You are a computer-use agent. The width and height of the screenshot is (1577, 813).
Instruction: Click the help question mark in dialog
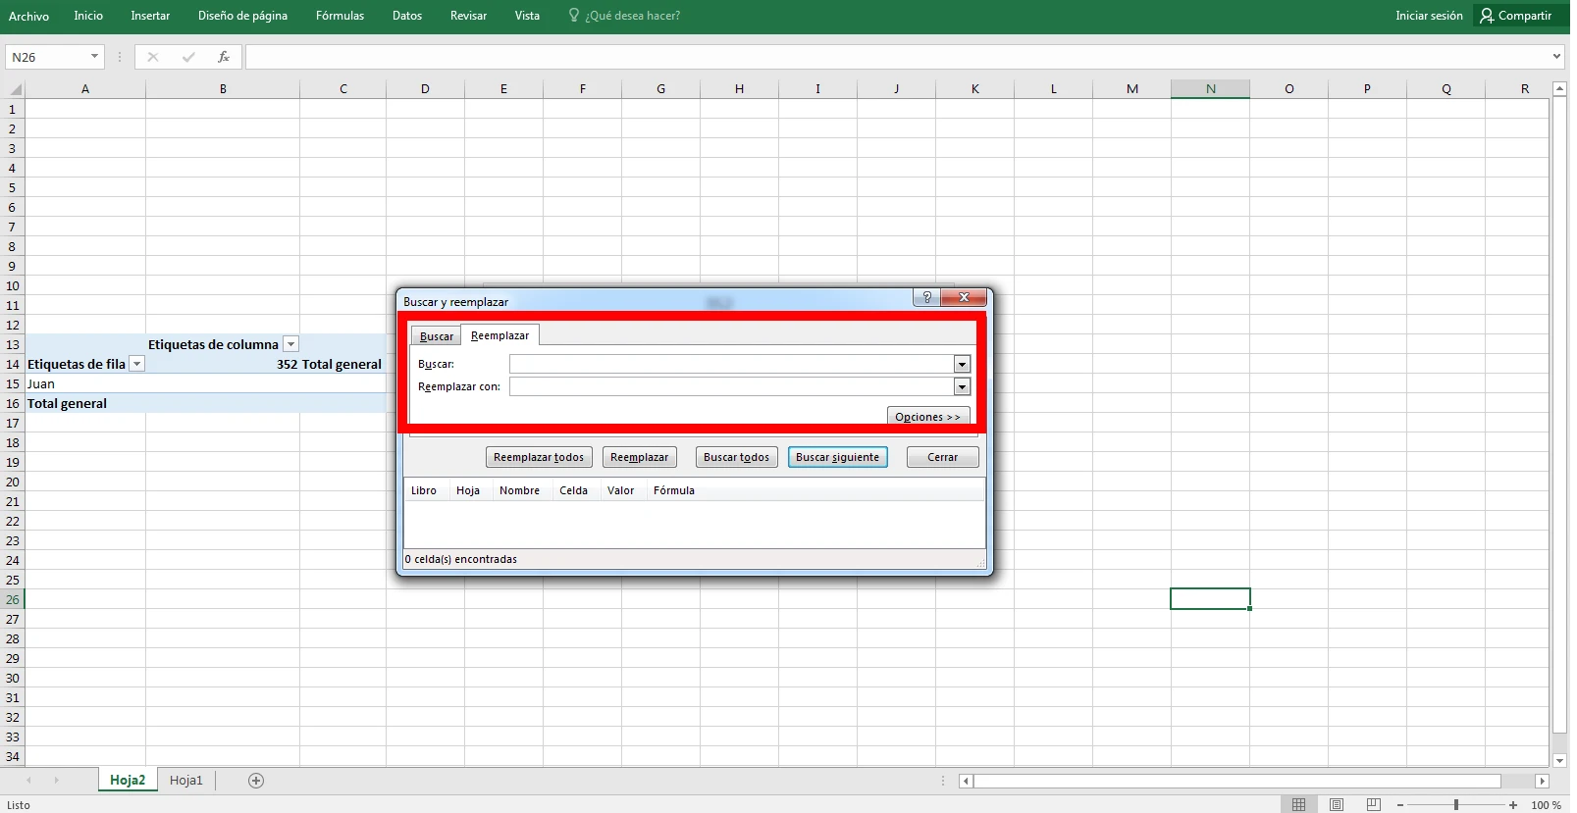926,297
